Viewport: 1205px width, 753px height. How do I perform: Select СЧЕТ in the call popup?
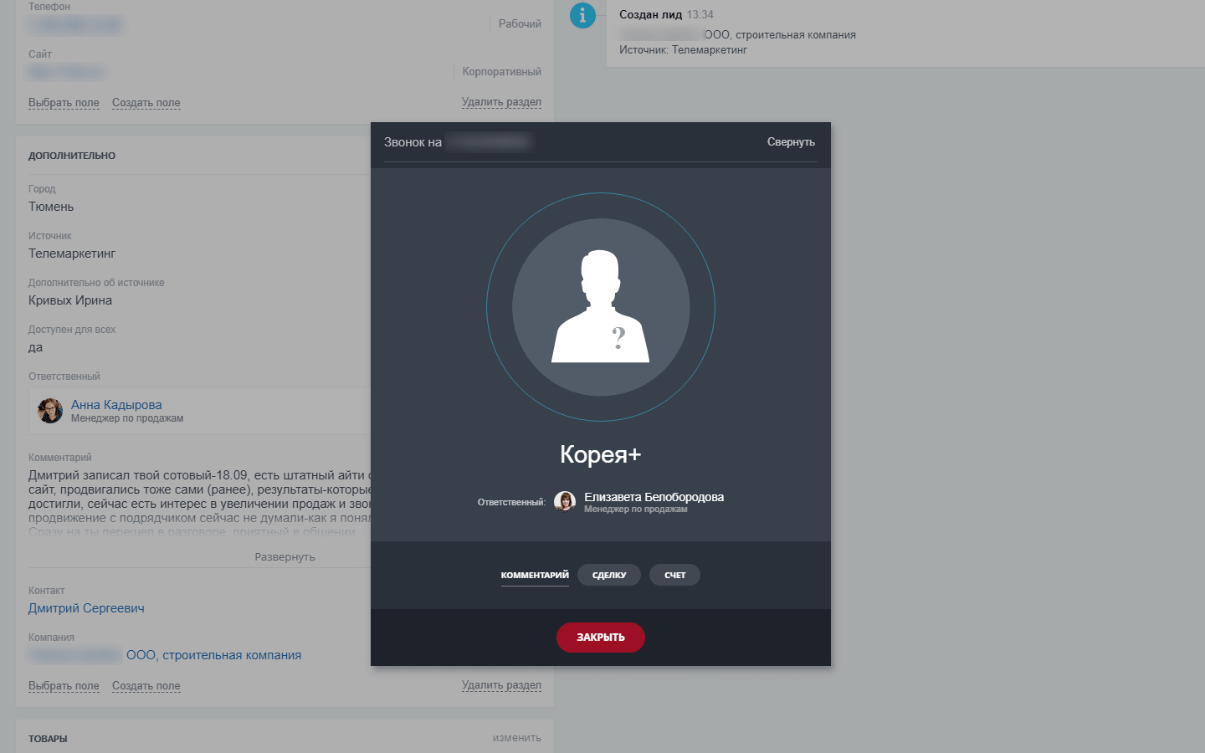[x=674, y=575]
